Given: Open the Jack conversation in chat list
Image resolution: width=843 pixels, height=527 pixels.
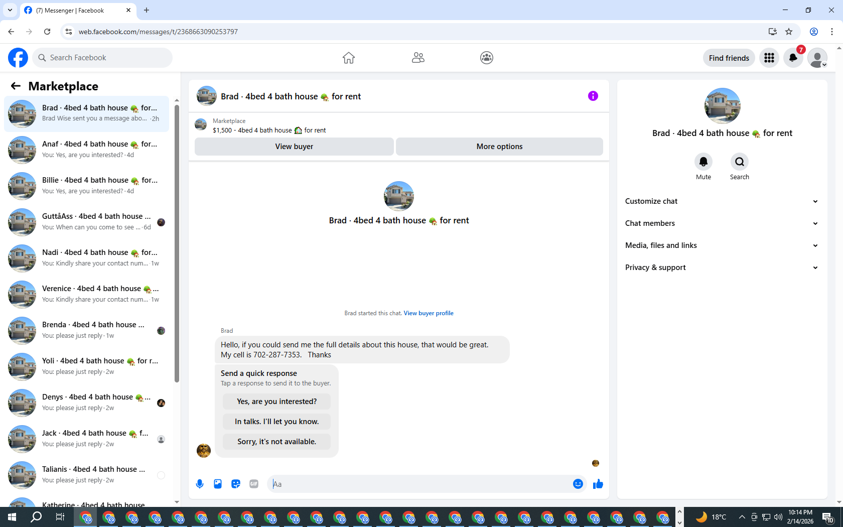Looking at the screenshot, I should (87, 439).
